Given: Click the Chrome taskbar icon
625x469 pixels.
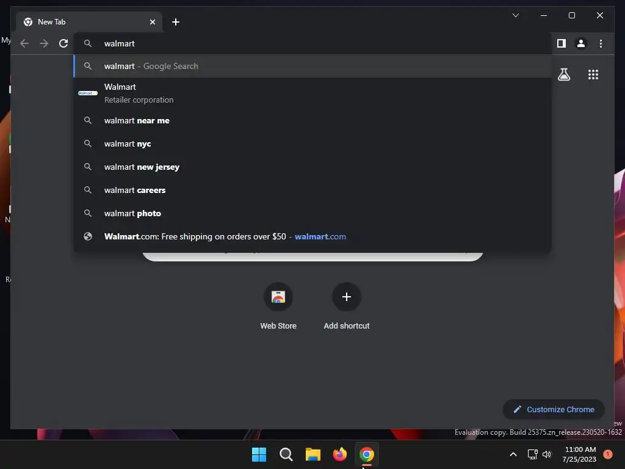Looking at the screenshot, I should tap(366, 454).
